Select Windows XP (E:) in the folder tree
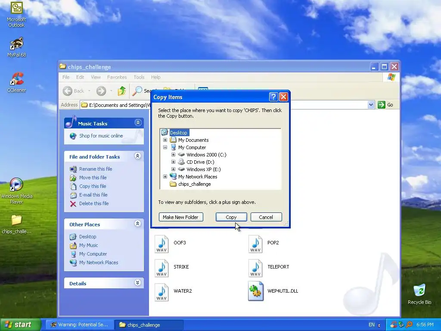The height and width of the screenshot is (331, 441). pyautogui.click(x=204, y=169)
